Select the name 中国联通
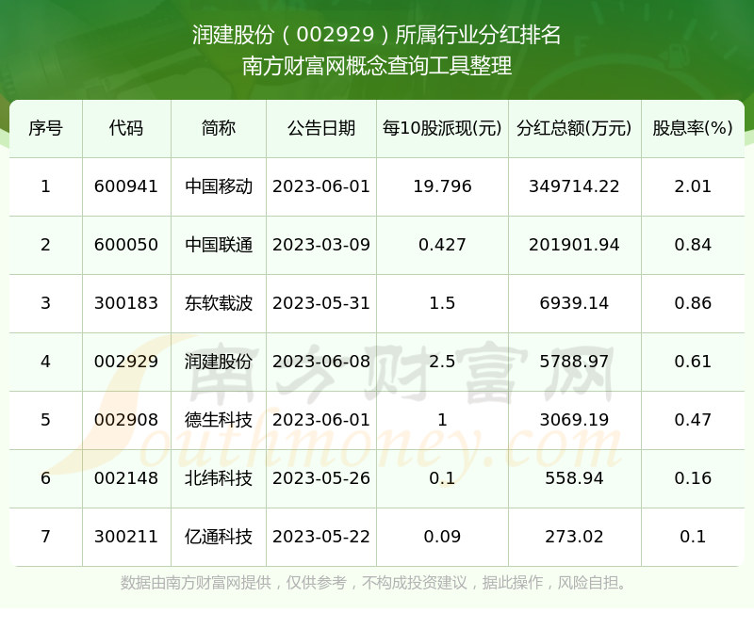The image size is (754, 629). (219, 245)
